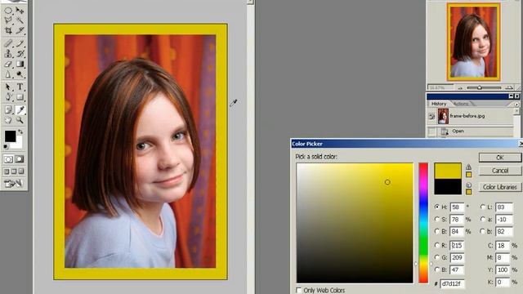This screenshot has width=523, height=294.
Task: Switch to Standard mode editing
Action: pos(8,159)
